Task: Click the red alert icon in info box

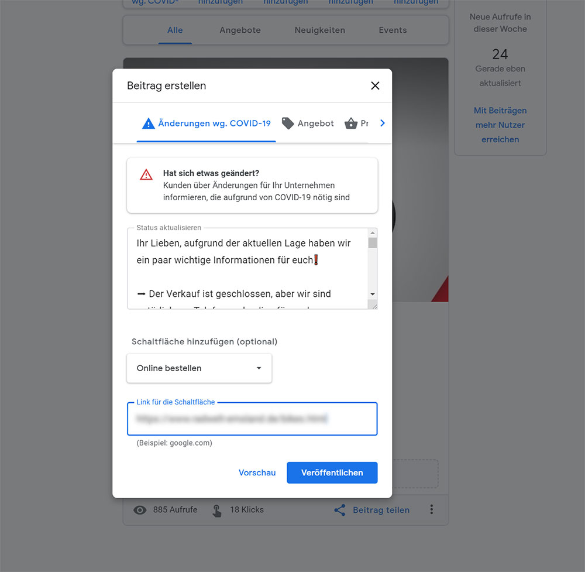Action: [x=146, y=174]
